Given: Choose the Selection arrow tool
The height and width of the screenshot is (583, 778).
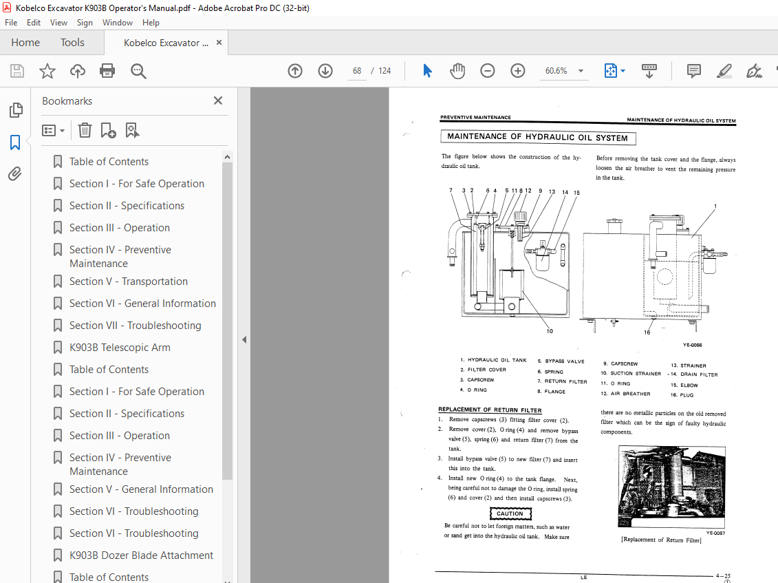Looking at the screenshot, I should click(x=427, y=71).
